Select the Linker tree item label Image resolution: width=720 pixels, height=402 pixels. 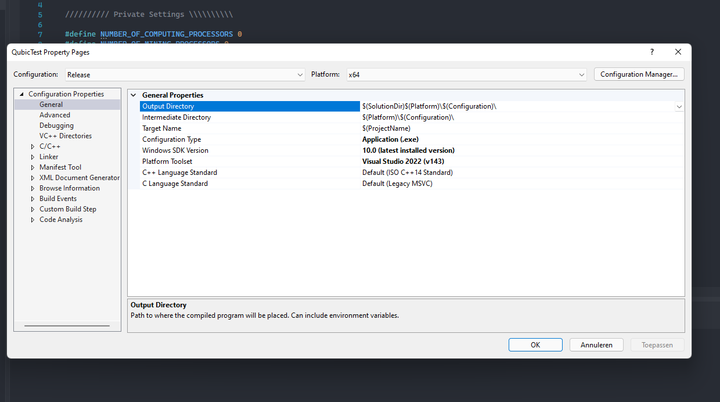49,157
